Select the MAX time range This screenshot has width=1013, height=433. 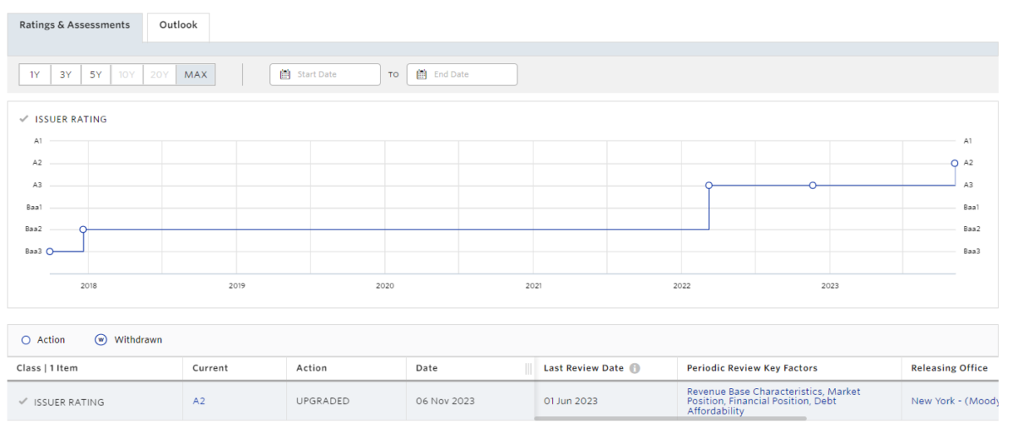(196, 74)
